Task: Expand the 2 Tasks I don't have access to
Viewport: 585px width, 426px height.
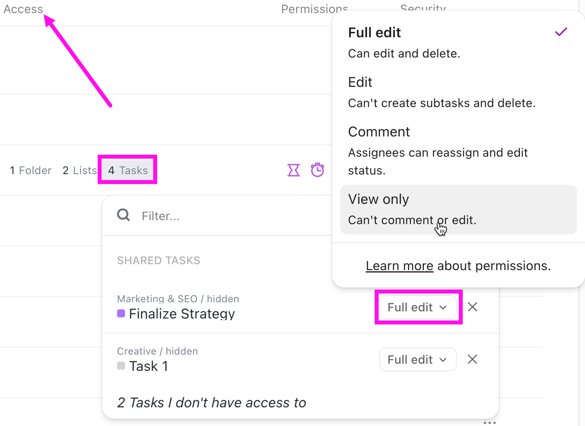Action: tap(211, 403)
